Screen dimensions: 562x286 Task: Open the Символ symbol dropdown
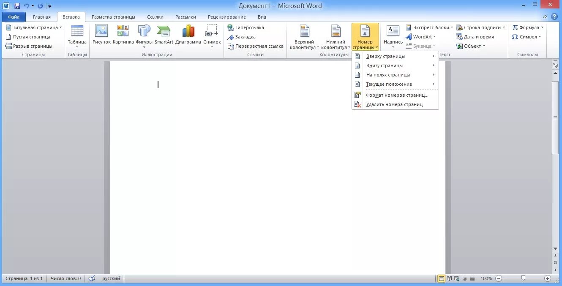pyautogui.click(x=527, y=37)
